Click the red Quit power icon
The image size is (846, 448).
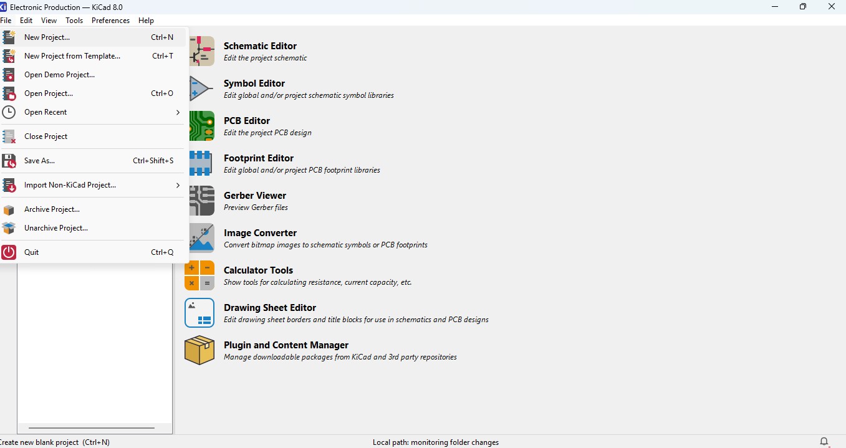(x=9, y=252)
